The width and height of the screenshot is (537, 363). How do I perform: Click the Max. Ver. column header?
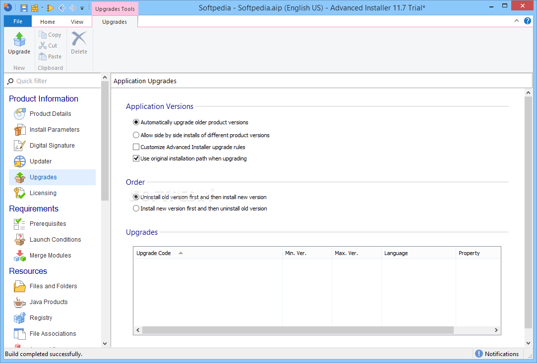tap(357, 253)
